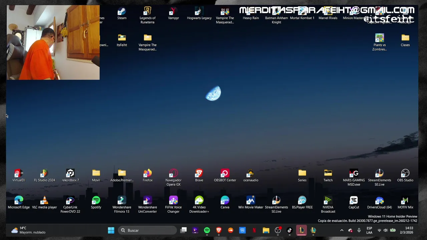Open the NVIDIA Broadcast shortcut

(x=328, y=205)
